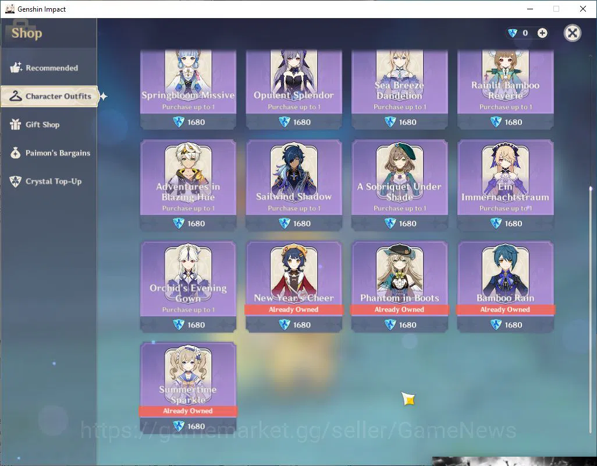597x466 pixels.
Task: Add Genesis Crystals with the plus button
Action: [542, 33]
